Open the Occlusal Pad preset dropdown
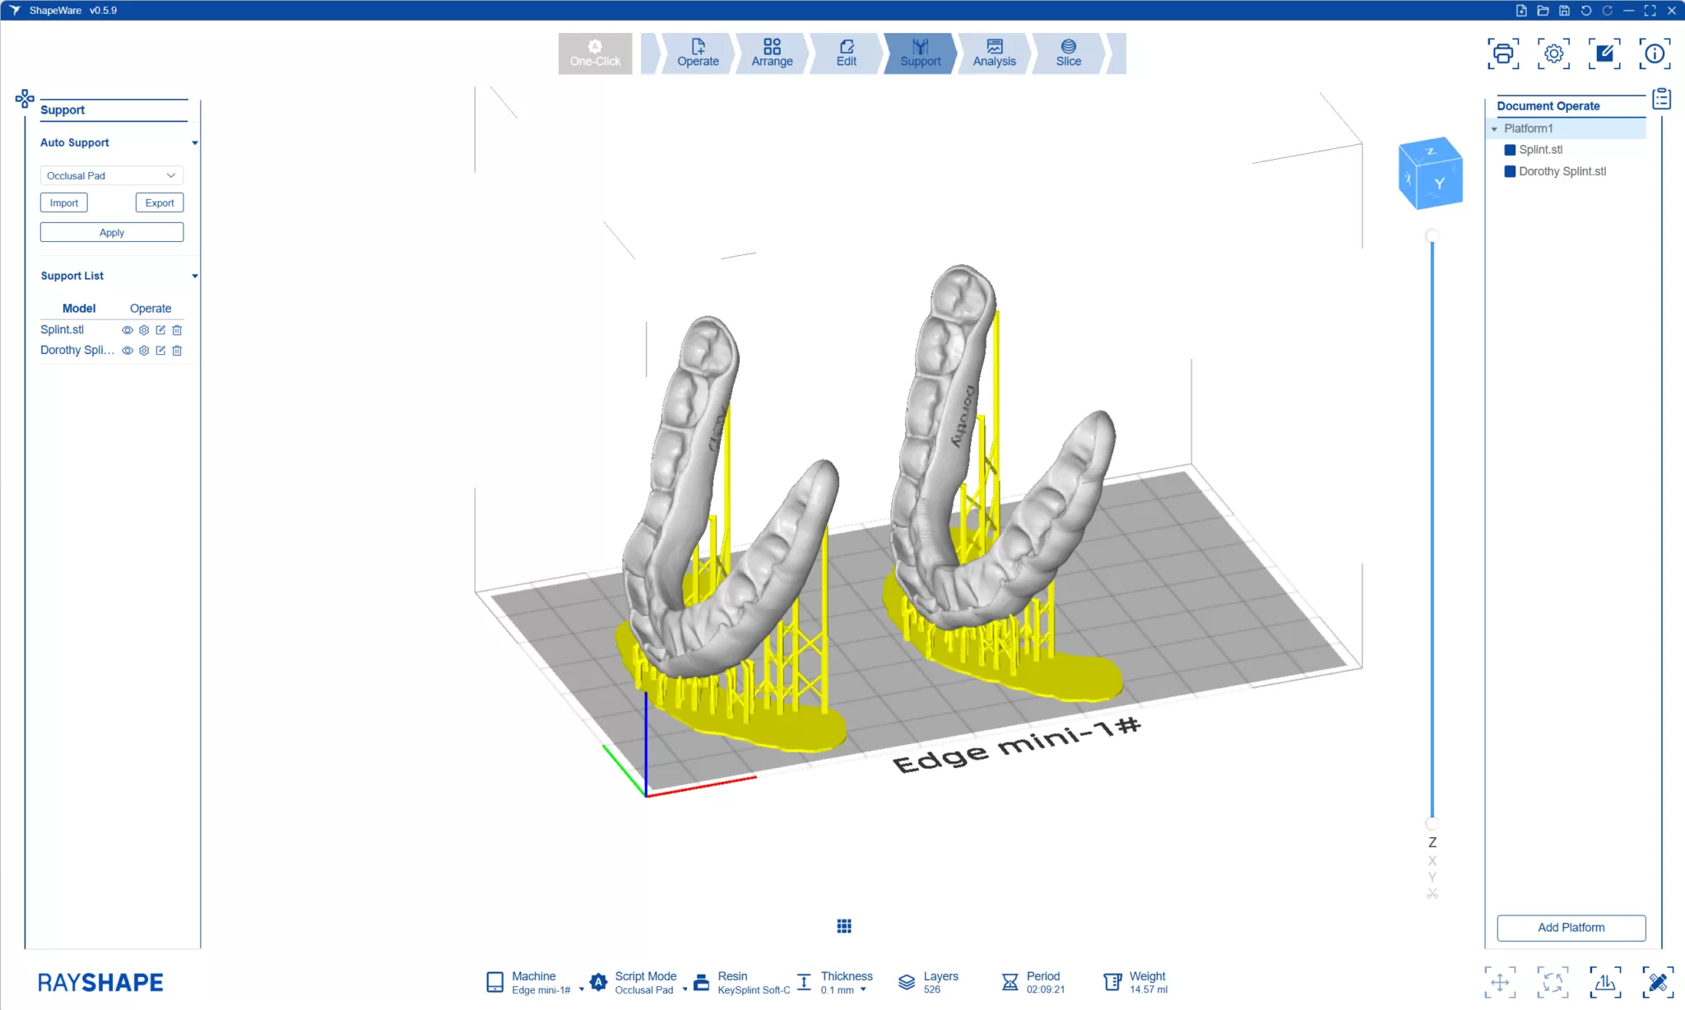Screen dimensions: 1685x1010 click(x=111, y=175)
